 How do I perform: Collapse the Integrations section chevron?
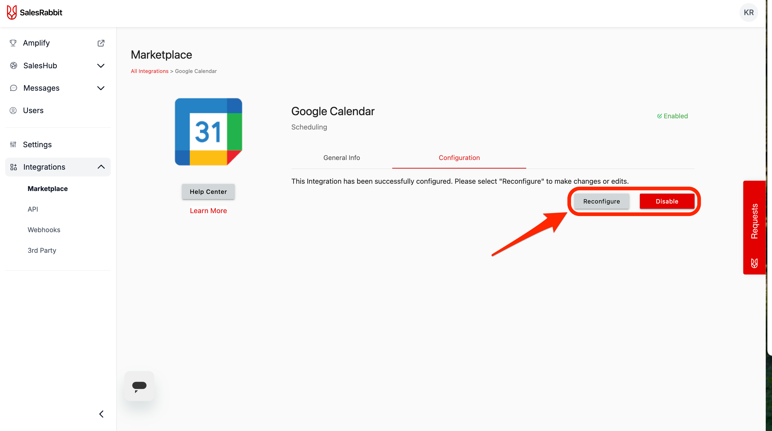click(x=101, y=167)
